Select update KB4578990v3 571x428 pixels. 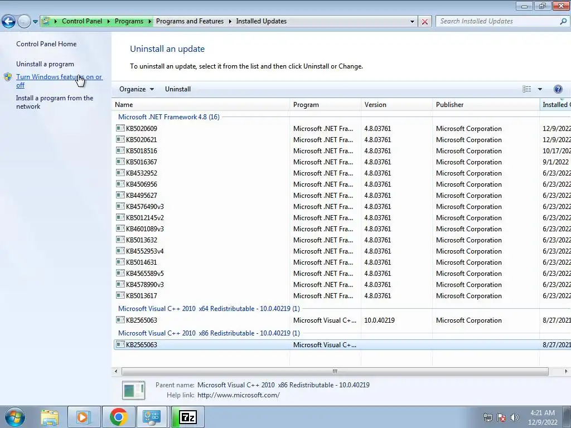[x=145, y=285]
